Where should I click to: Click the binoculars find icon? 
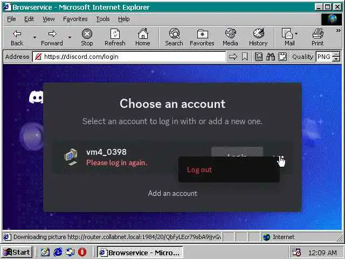(271, 57)
